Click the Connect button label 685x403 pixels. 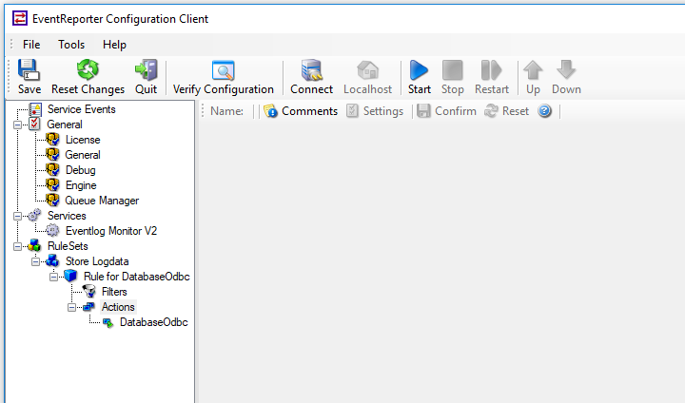[311, 89]
